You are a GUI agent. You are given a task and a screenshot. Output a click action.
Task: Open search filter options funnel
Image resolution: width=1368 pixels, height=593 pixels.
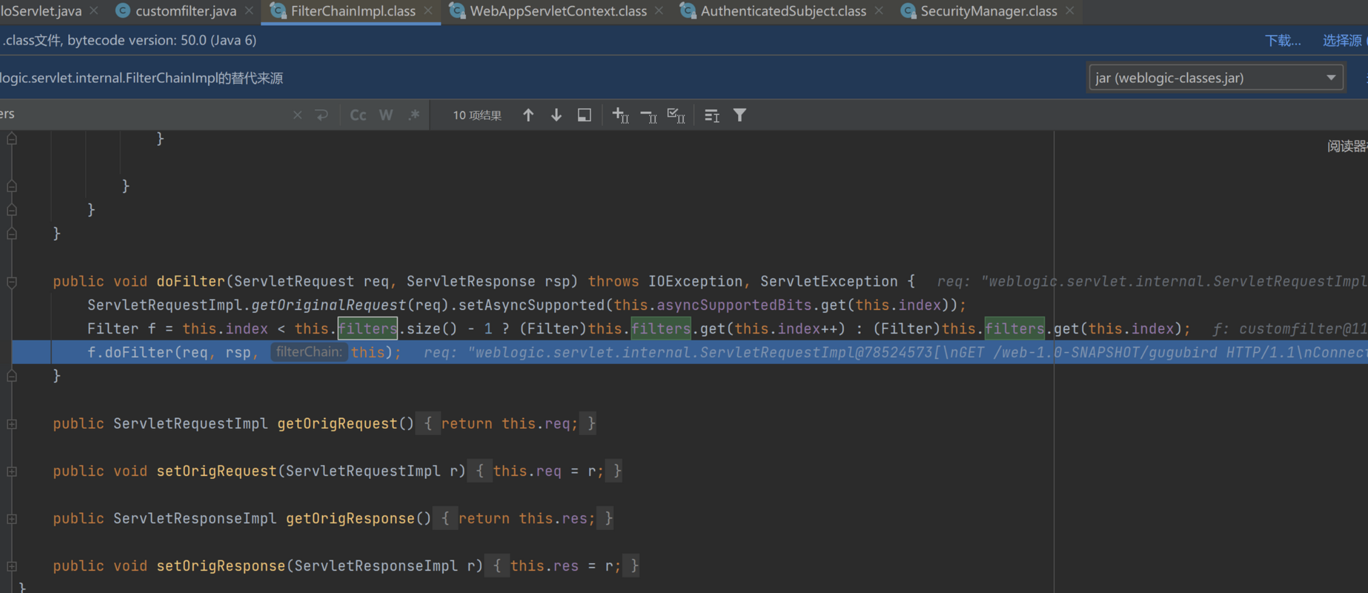pos(740,115)
